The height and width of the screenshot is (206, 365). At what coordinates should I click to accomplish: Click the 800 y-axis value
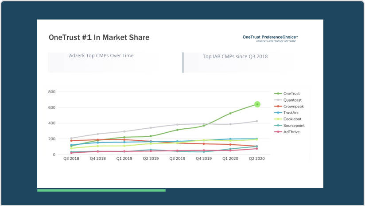(52, 92)
